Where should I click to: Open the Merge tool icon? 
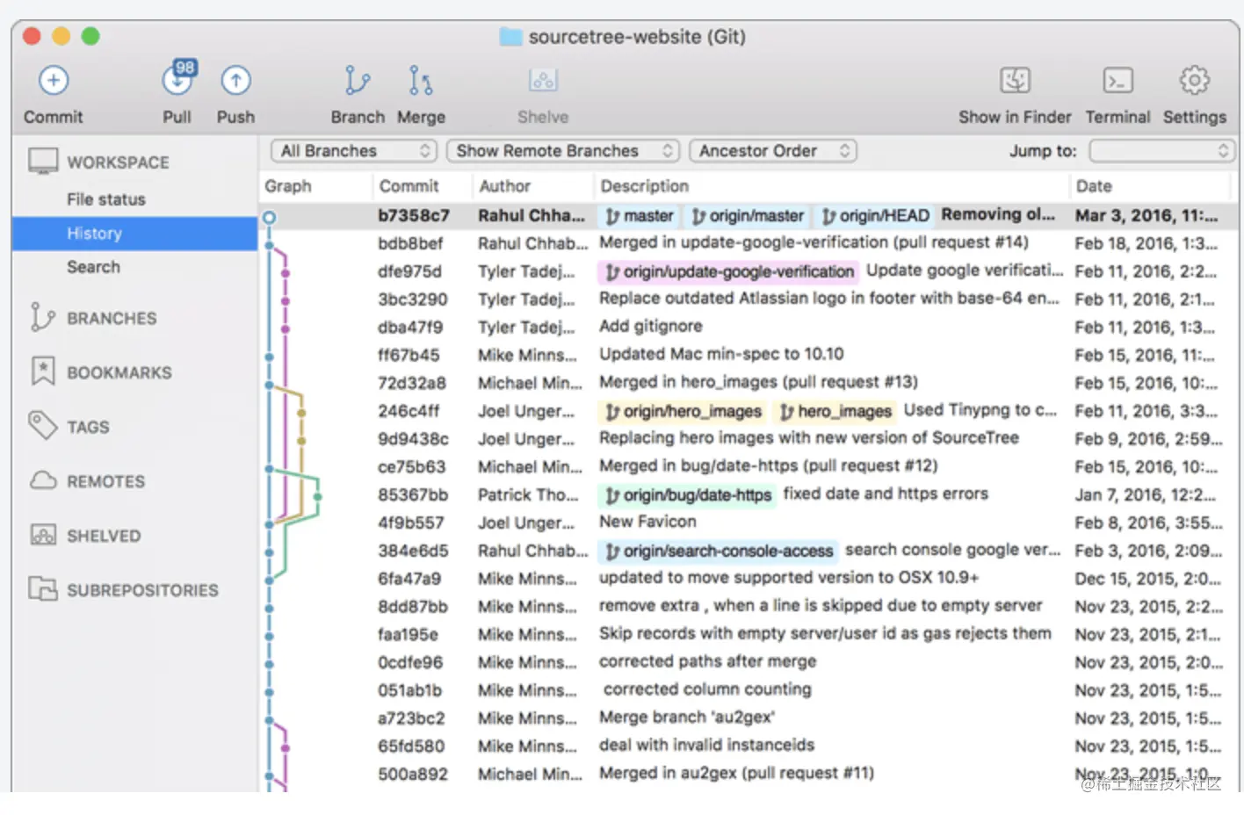421,81
